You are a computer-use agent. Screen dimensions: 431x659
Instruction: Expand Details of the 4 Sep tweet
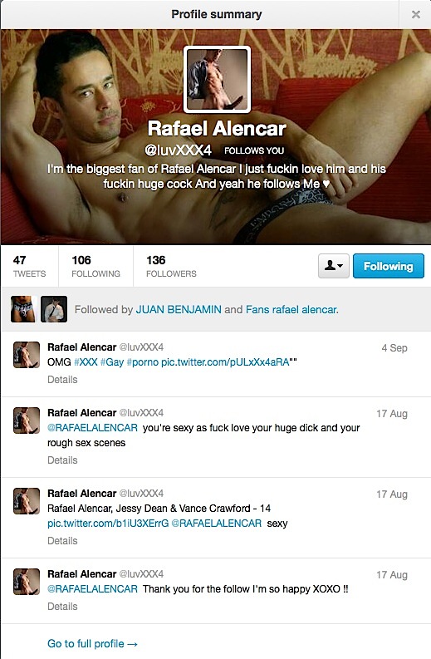pos(62,380)
